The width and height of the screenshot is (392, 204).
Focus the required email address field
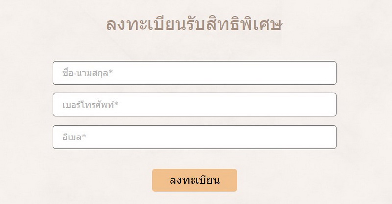coord(195,137)
